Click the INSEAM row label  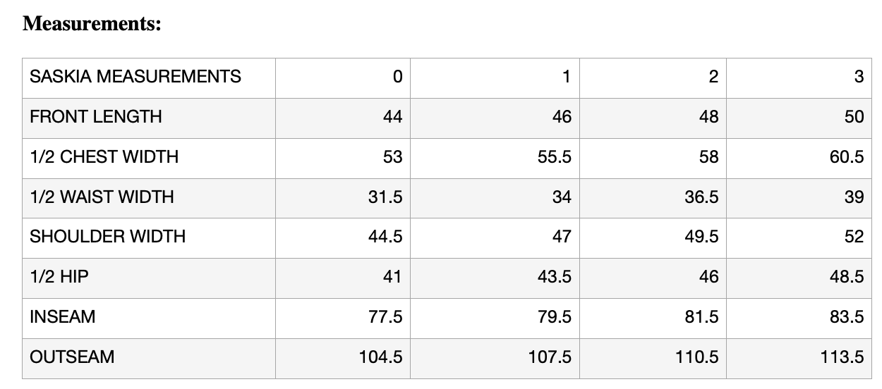62,317
